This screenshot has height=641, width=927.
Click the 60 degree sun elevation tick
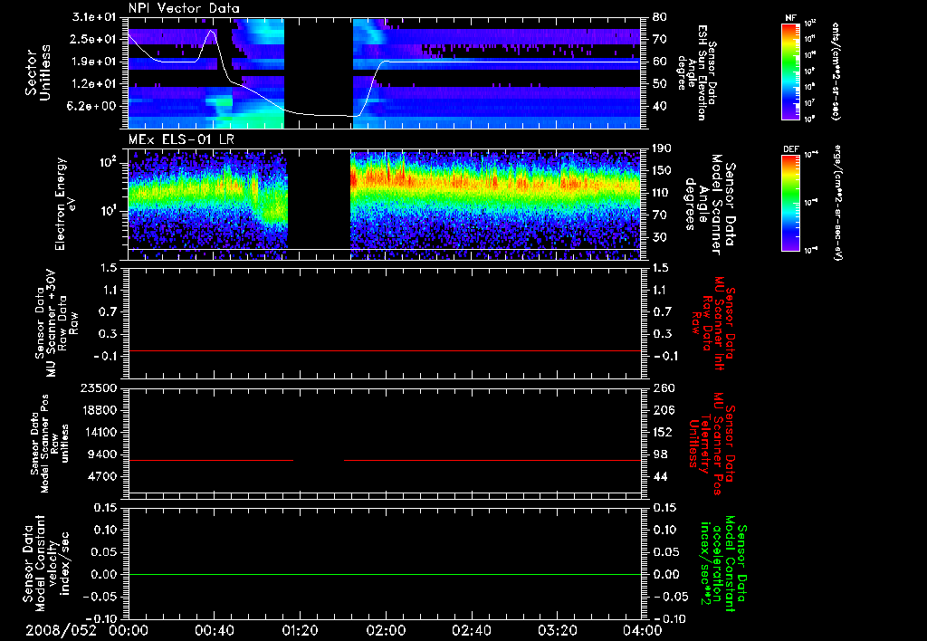659,62
